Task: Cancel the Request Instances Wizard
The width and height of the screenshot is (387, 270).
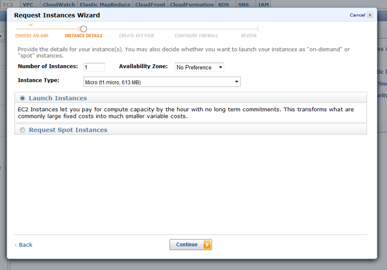Action: (x=357, y=15)
